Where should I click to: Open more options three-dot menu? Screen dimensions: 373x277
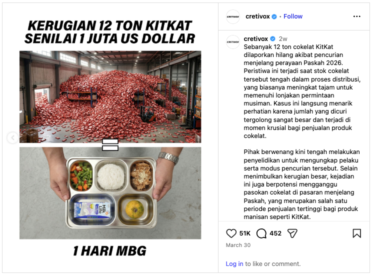pos(356,16)
